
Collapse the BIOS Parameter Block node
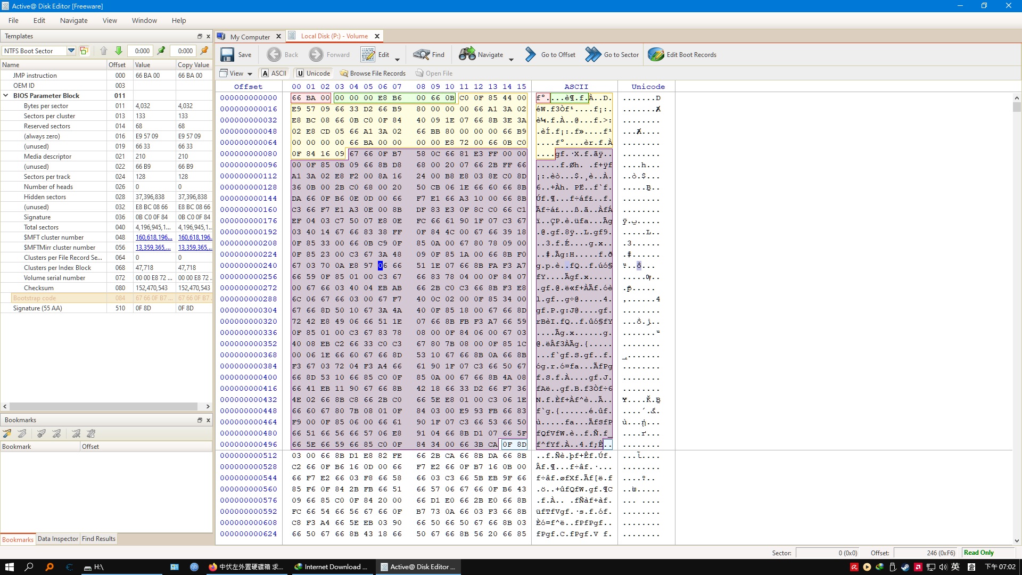click(6, 96)
